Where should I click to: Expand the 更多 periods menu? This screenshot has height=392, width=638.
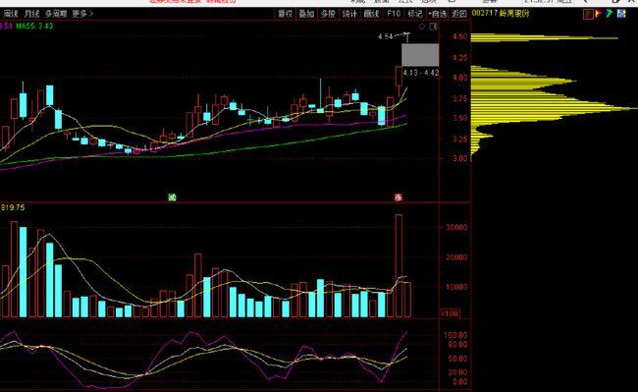[x=82, y=14]
